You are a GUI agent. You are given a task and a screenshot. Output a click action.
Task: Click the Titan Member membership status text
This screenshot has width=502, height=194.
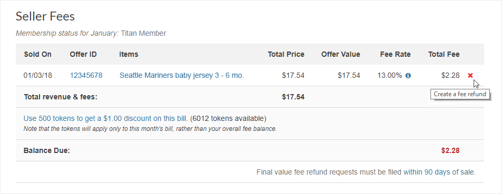pyautogui.click(x=144, y=33)
